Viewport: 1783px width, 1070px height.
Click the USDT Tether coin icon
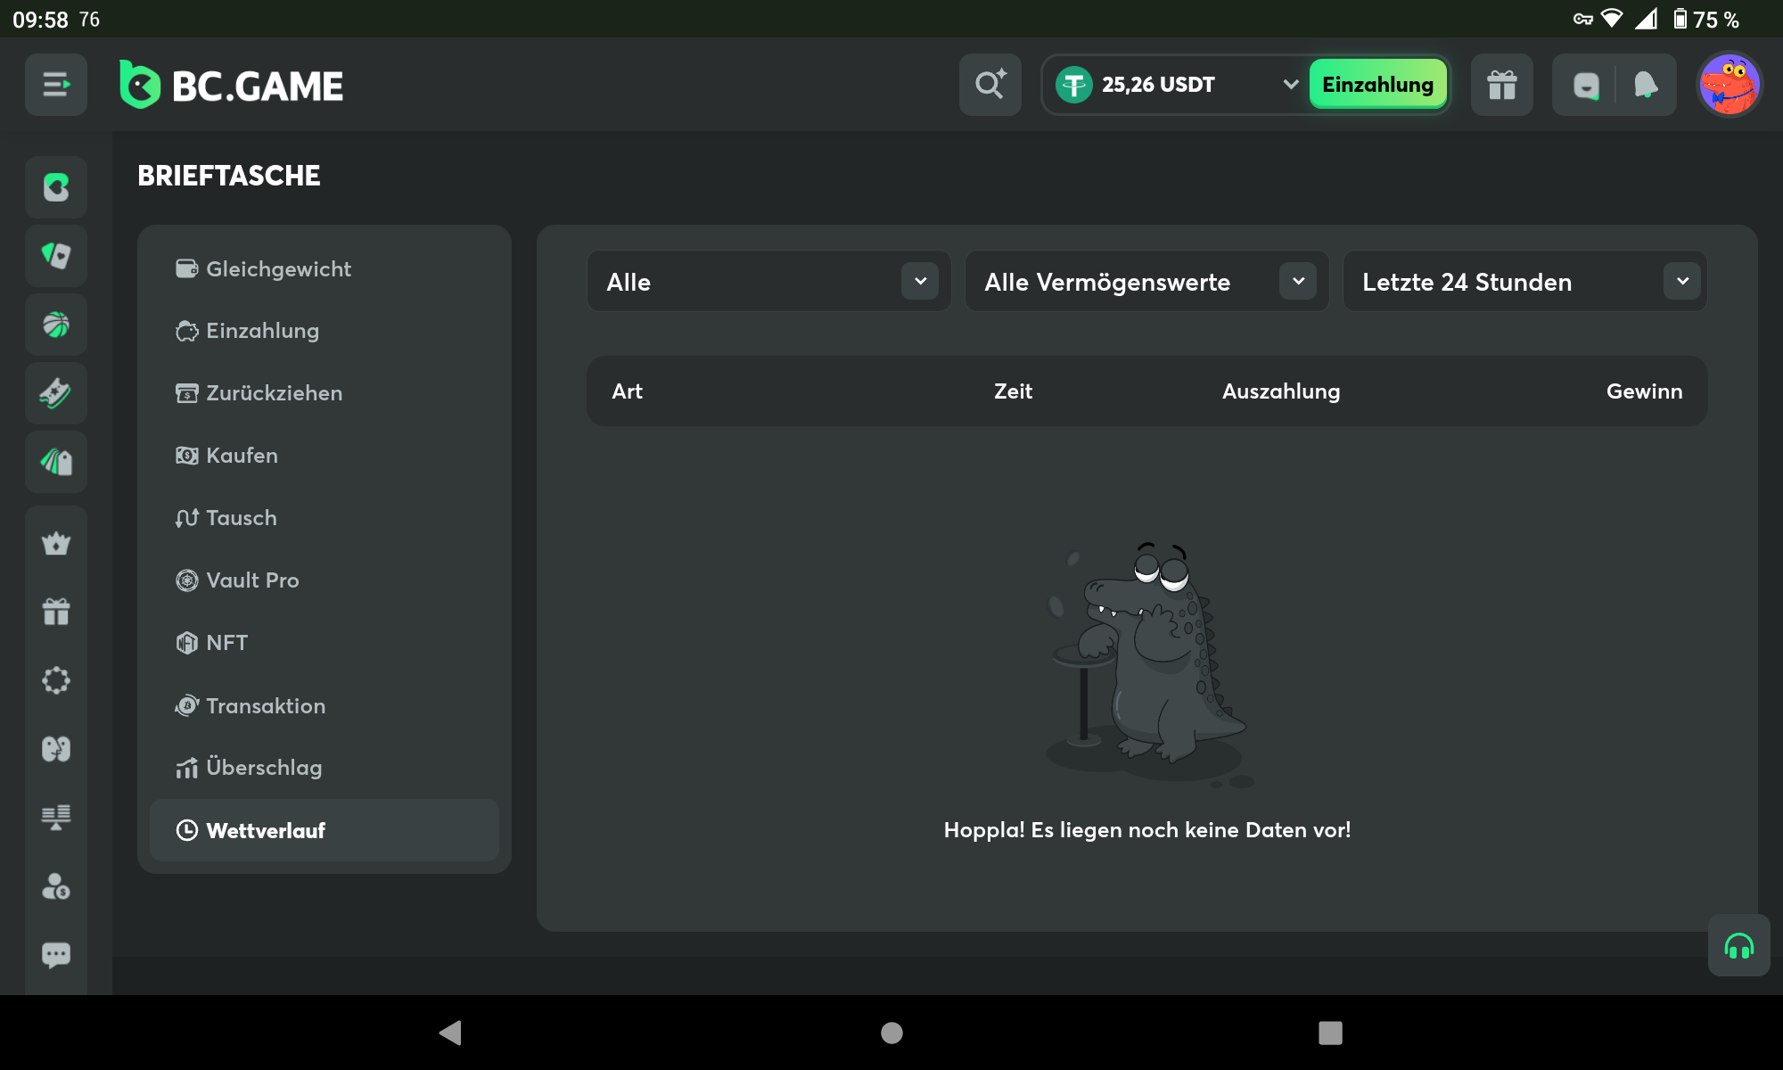tap(1073, 85)
